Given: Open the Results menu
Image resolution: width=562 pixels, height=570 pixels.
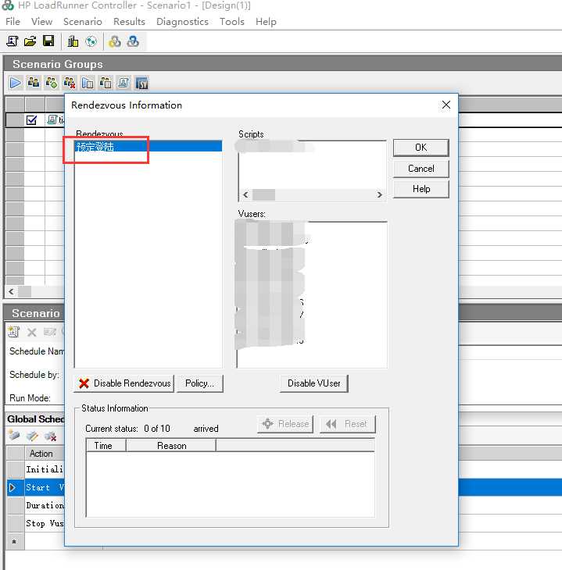Looking at the screenshot, I should 129,22.
